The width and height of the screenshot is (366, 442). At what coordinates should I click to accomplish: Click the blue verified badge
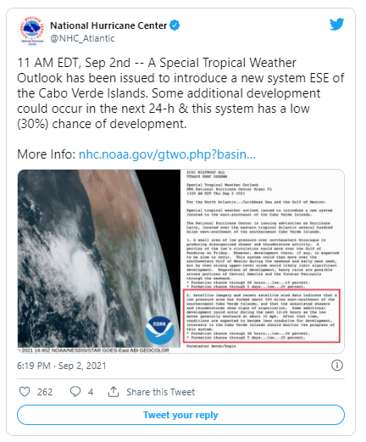[x=175, y=25]
